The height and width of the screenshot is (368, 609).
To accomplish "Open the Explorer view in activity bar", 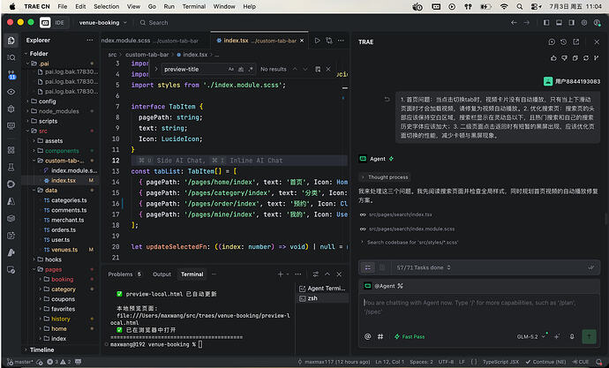I will (x=11, y=41).
